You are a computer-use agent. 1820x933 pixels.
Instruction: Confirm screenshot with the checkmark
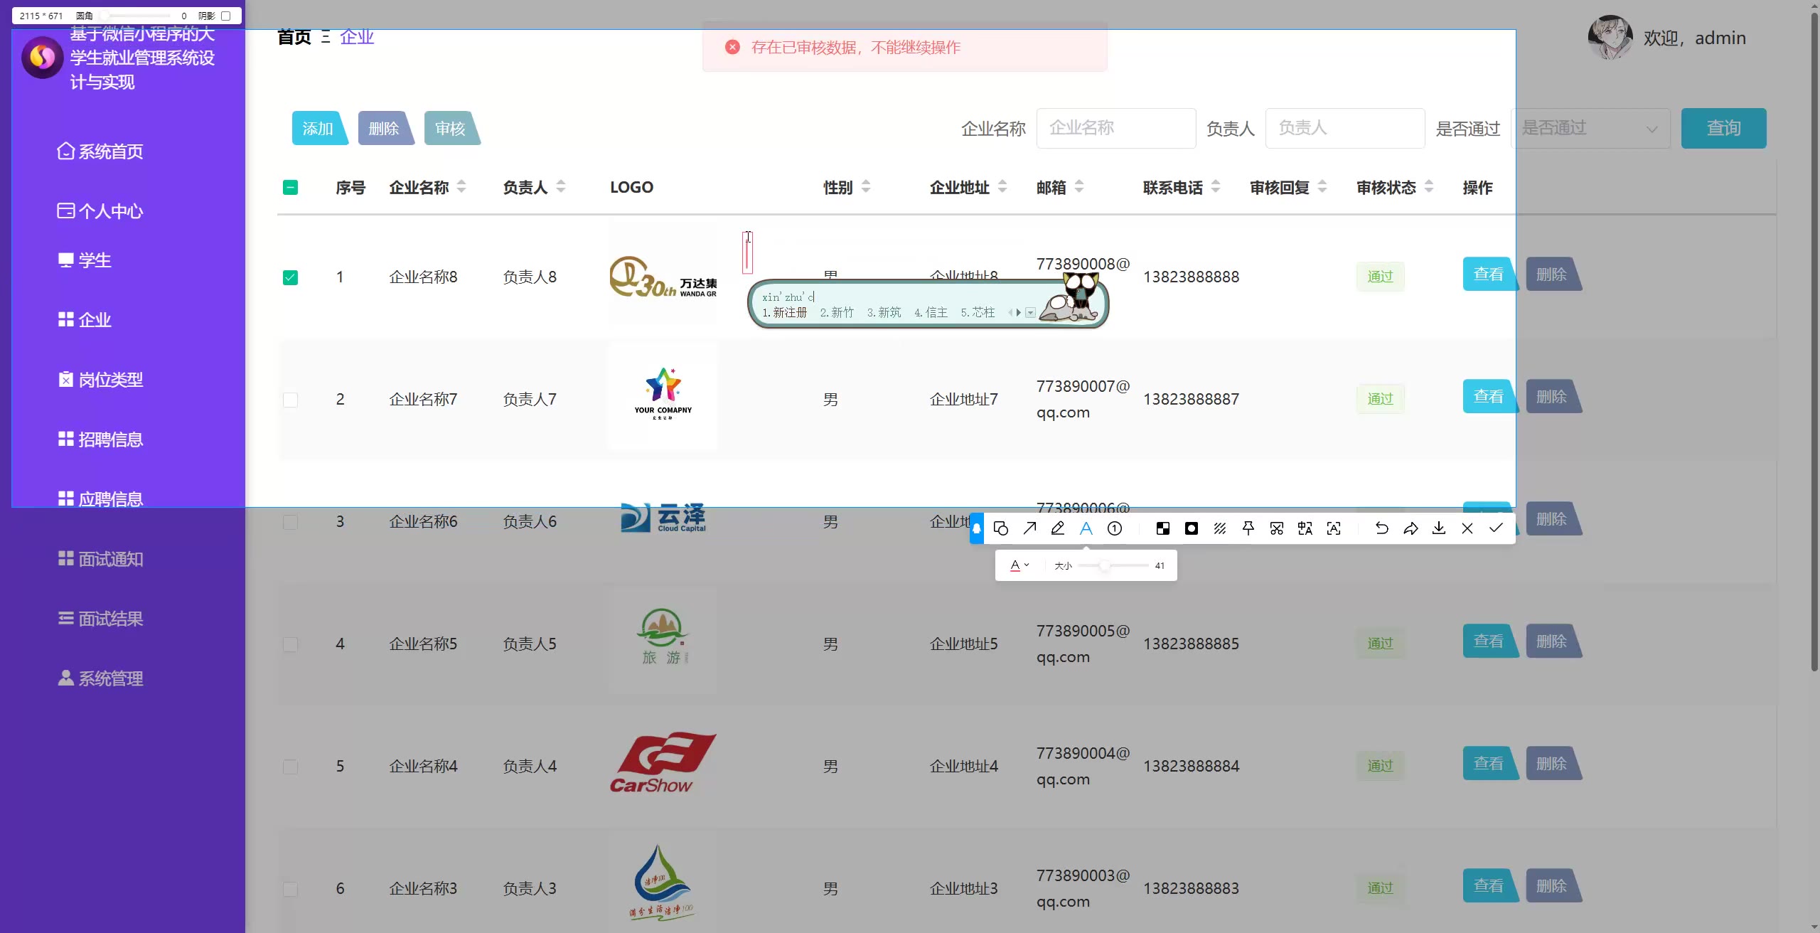pos(1496,528)
